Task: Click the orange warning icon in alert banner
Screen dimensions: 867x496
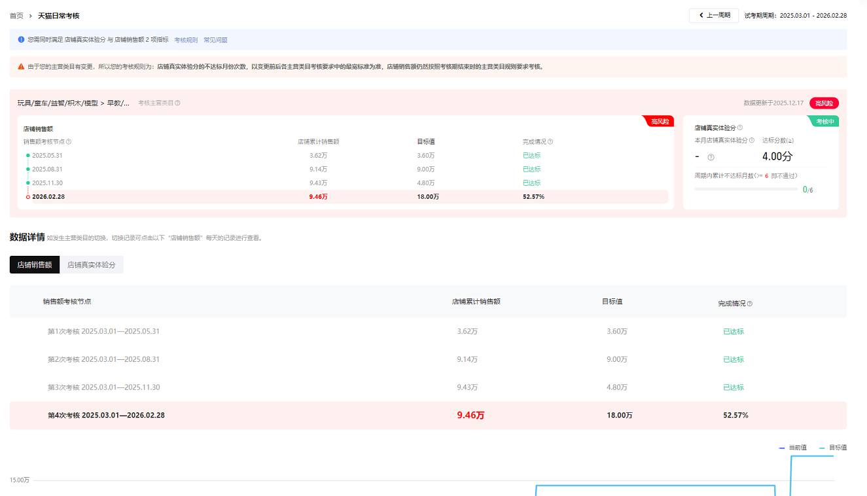Action: pos(21,67)
